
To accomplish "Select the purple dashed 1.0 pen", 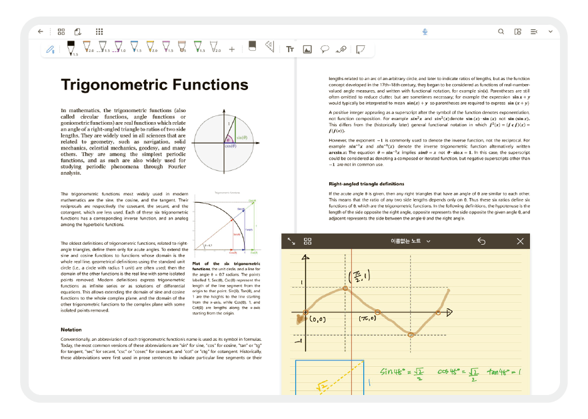I will click(119, 47).
